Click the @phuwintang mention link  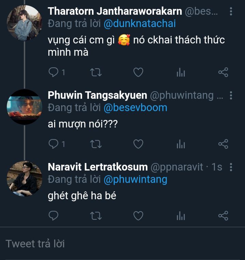click(135, 179)
